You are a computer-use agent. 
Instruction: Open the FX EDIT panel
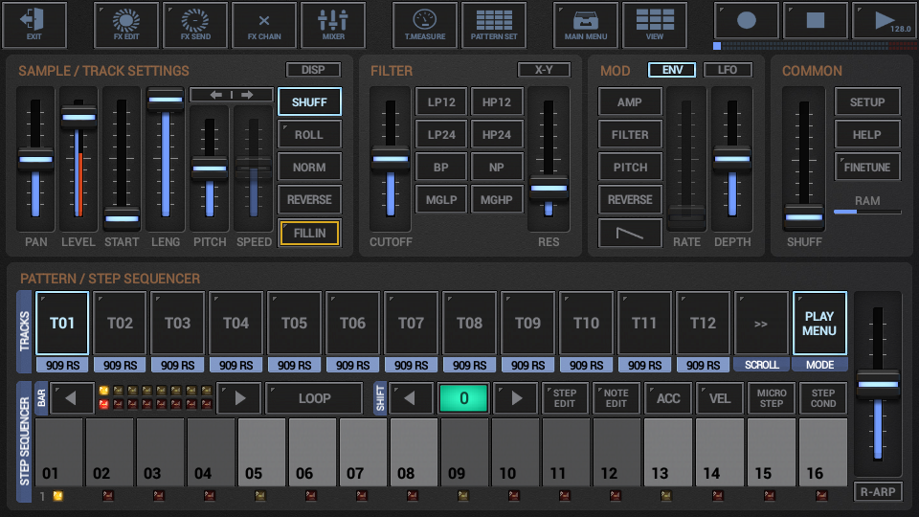coord(126,25)
